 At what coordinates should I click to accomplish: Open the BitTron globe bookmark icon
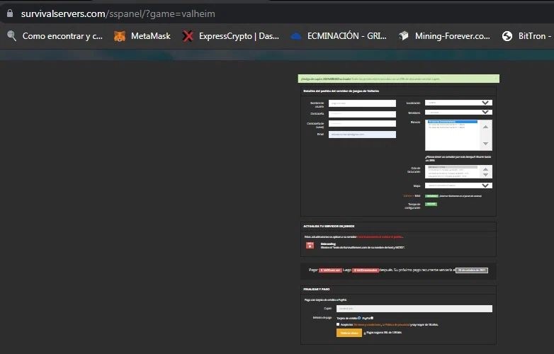[x=507, y=36]
